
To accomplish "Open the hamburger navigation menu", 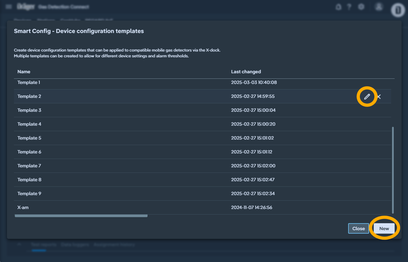I will pos(9,7).
